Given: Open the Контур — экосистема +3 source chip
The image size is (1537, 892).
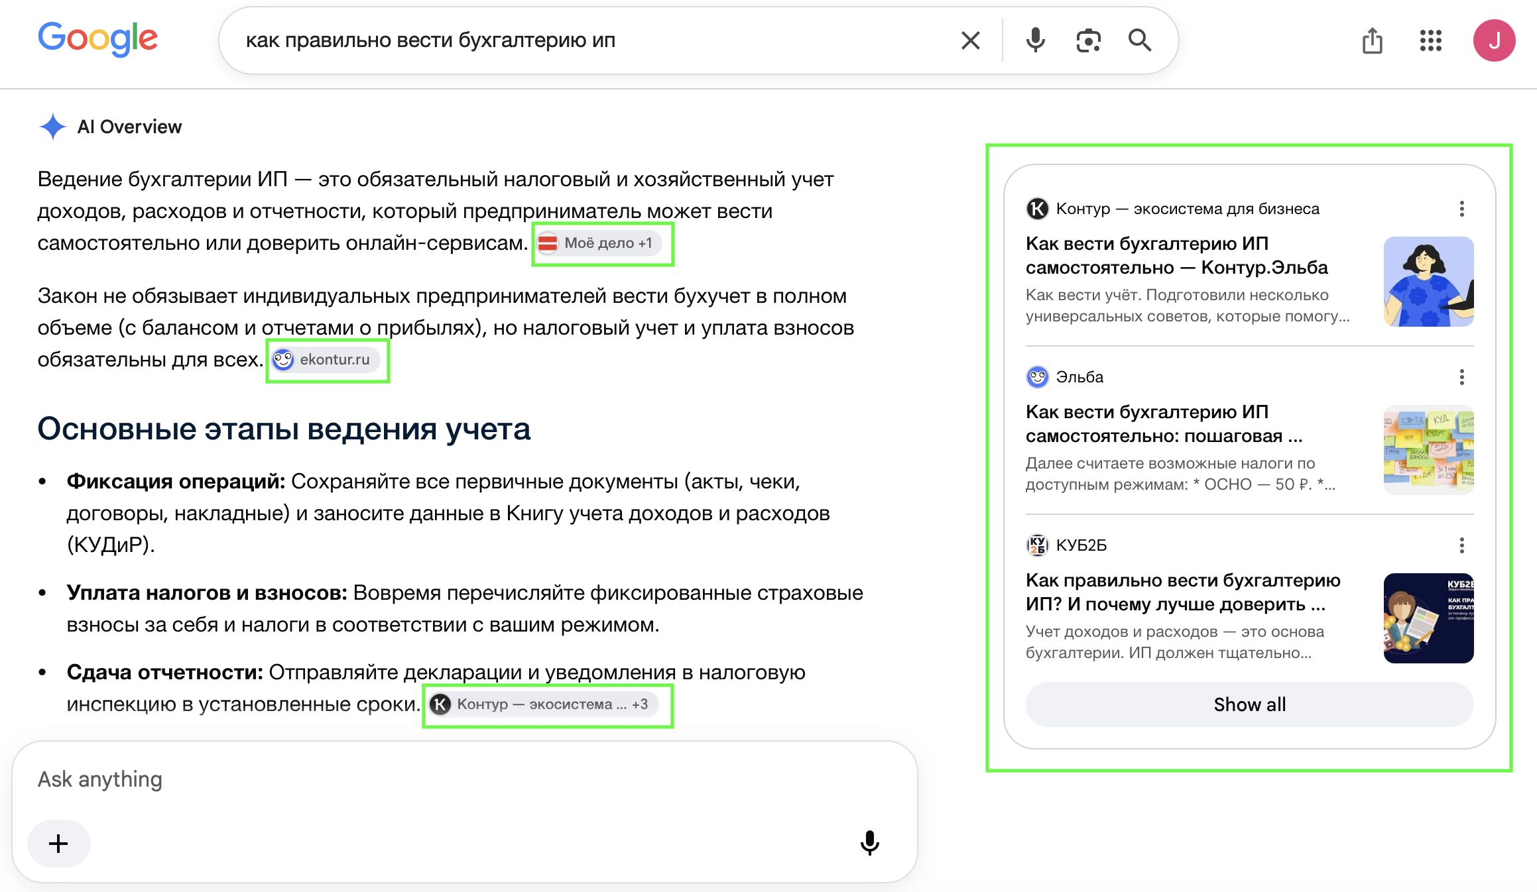Looking at the screenshot, I should tap(545, 704).
